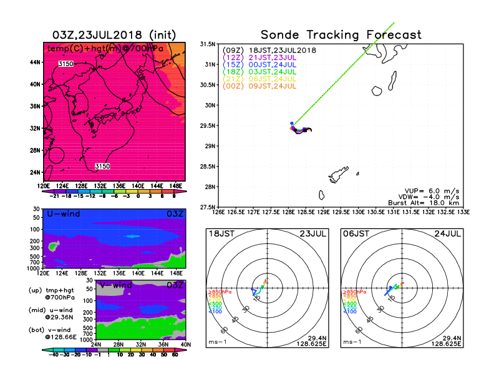Click the '1000' pressure label on the U-wind axis
This screenshot has height=382, width=494.
[x=33, y=268]
